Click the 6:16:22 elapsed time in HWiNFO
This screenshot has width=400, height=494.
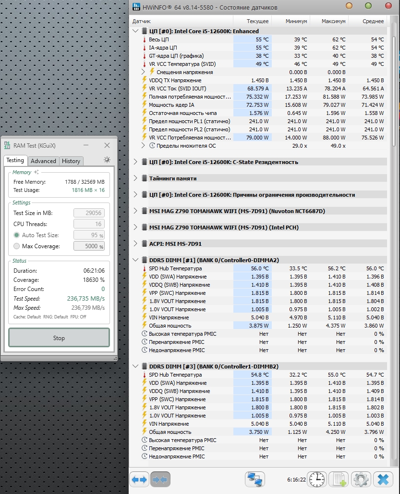296,480
